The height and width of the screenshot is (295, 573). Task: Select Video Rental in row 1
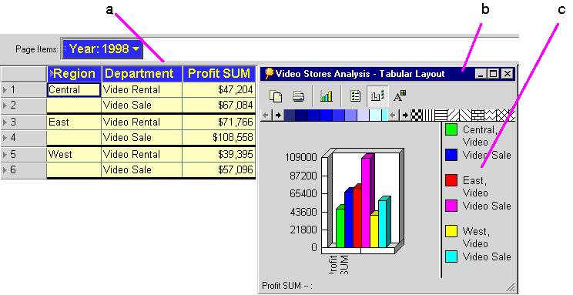pos(142,90)
